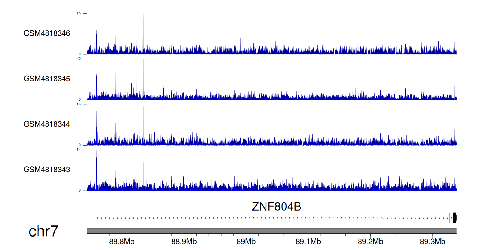Click the 89.3Mb axis position label
Viewport: 481px width, 250px height.
[432, 241]
